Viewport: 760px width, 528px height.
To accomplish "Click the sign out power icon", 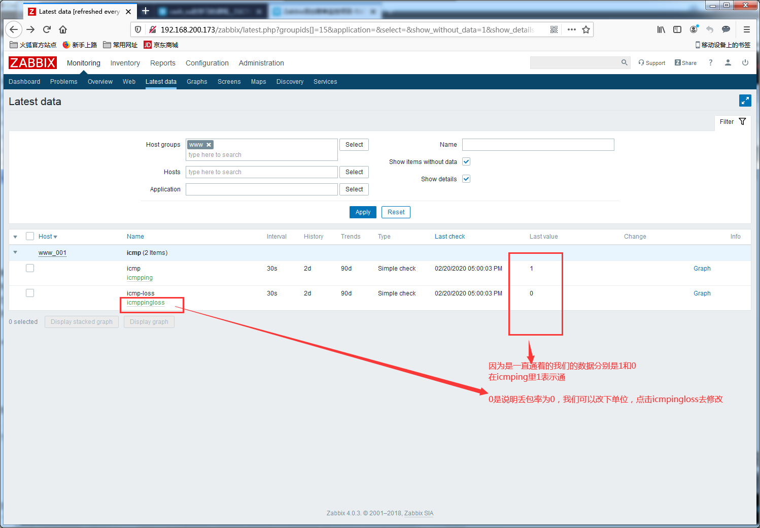I will click(x=745, y=62).
